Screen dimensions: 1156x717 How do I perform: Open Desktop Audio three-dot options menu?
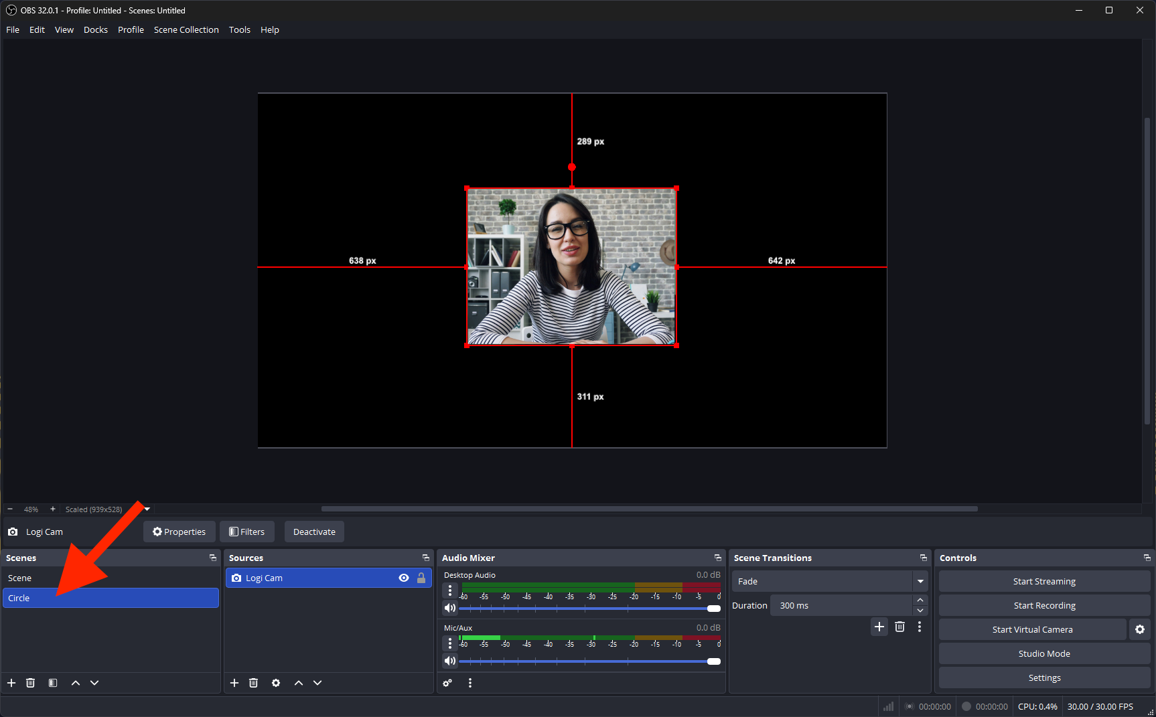coord(450,590)
